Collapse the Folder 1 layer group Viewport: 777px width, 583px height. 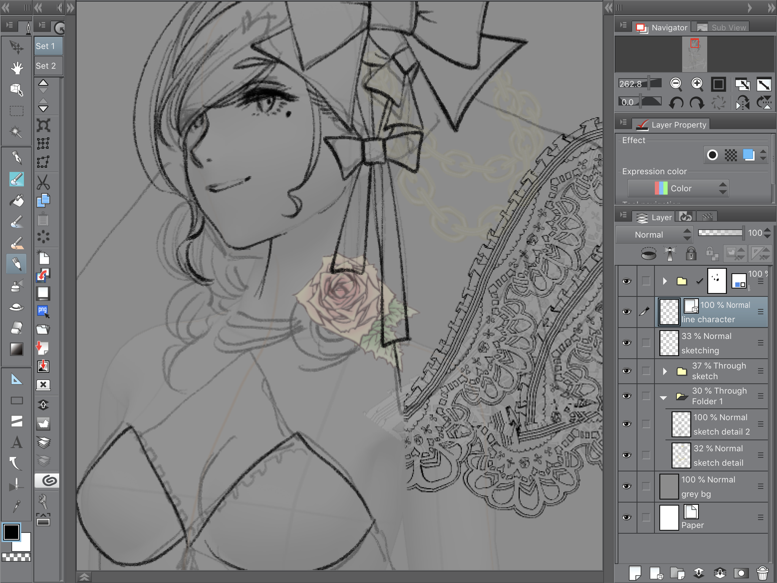663,398
